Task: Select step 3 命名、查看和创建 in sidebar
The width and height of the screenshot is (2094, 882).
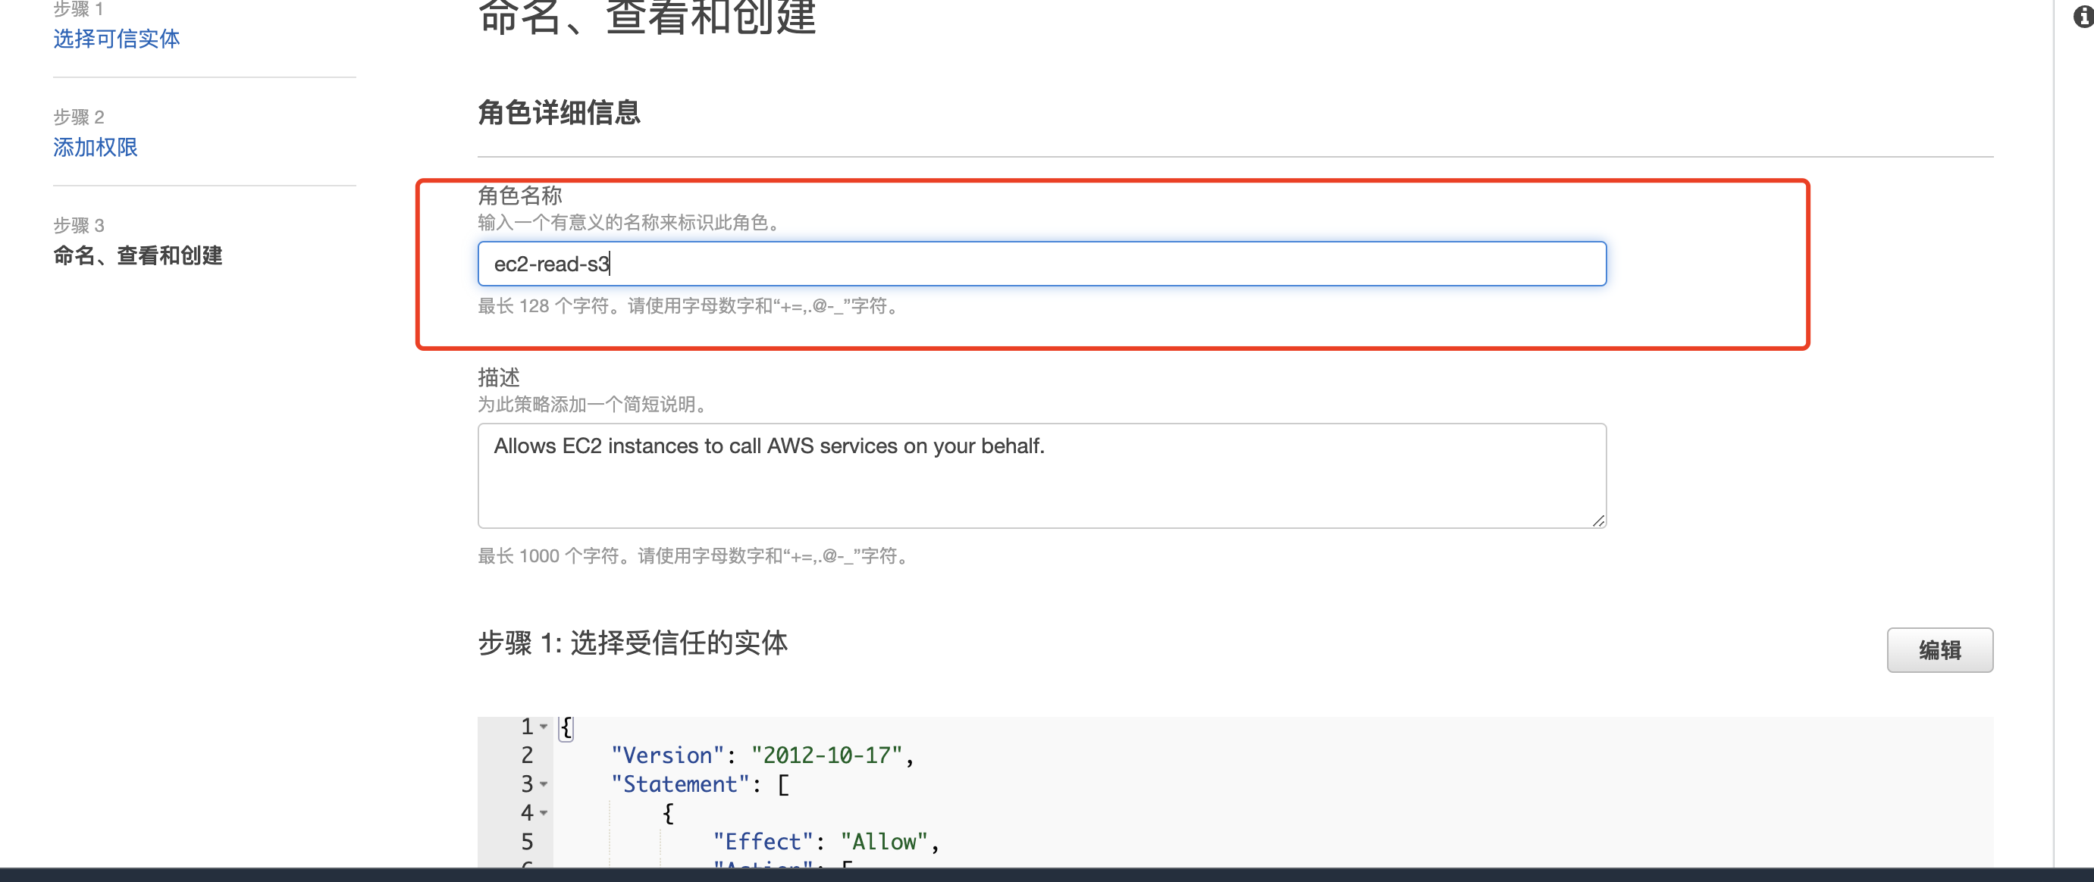Action: pos(137,255)
